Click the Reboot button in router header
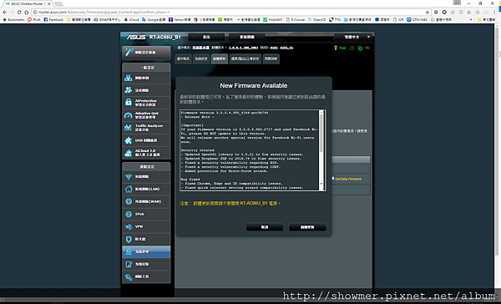Screen dimensions: 501x304 tap(247, 37)
